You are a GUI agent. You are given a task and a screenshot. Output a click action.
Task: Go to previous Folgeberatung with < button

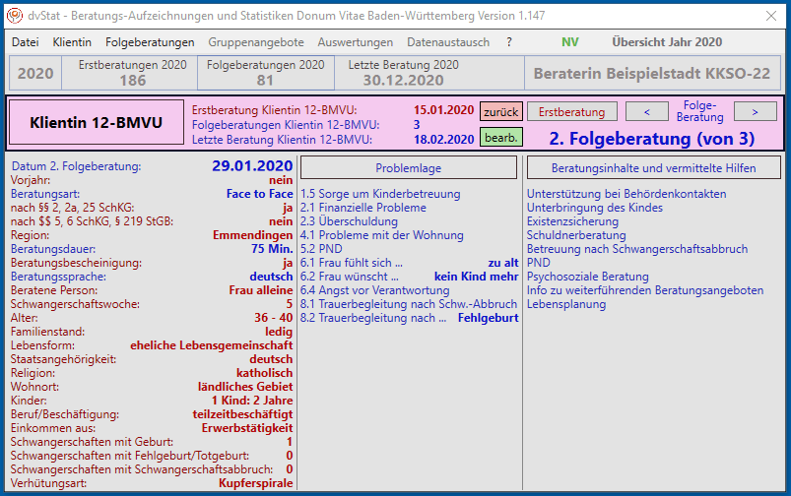pyautogui.click(x=647, y=111)
